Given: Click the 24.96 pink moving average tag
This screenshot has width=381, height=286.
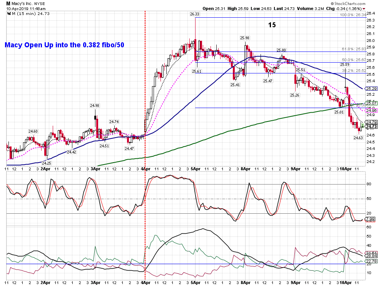Looking at the screenshot, I should click(371, 111).
